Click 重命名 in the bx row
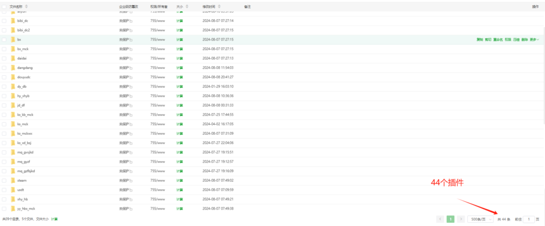This screenshot has height=226, width=545. 498,39
